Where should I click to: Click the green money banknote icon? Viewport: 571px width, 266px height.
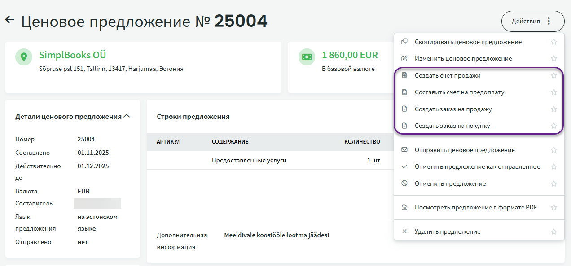307,57
